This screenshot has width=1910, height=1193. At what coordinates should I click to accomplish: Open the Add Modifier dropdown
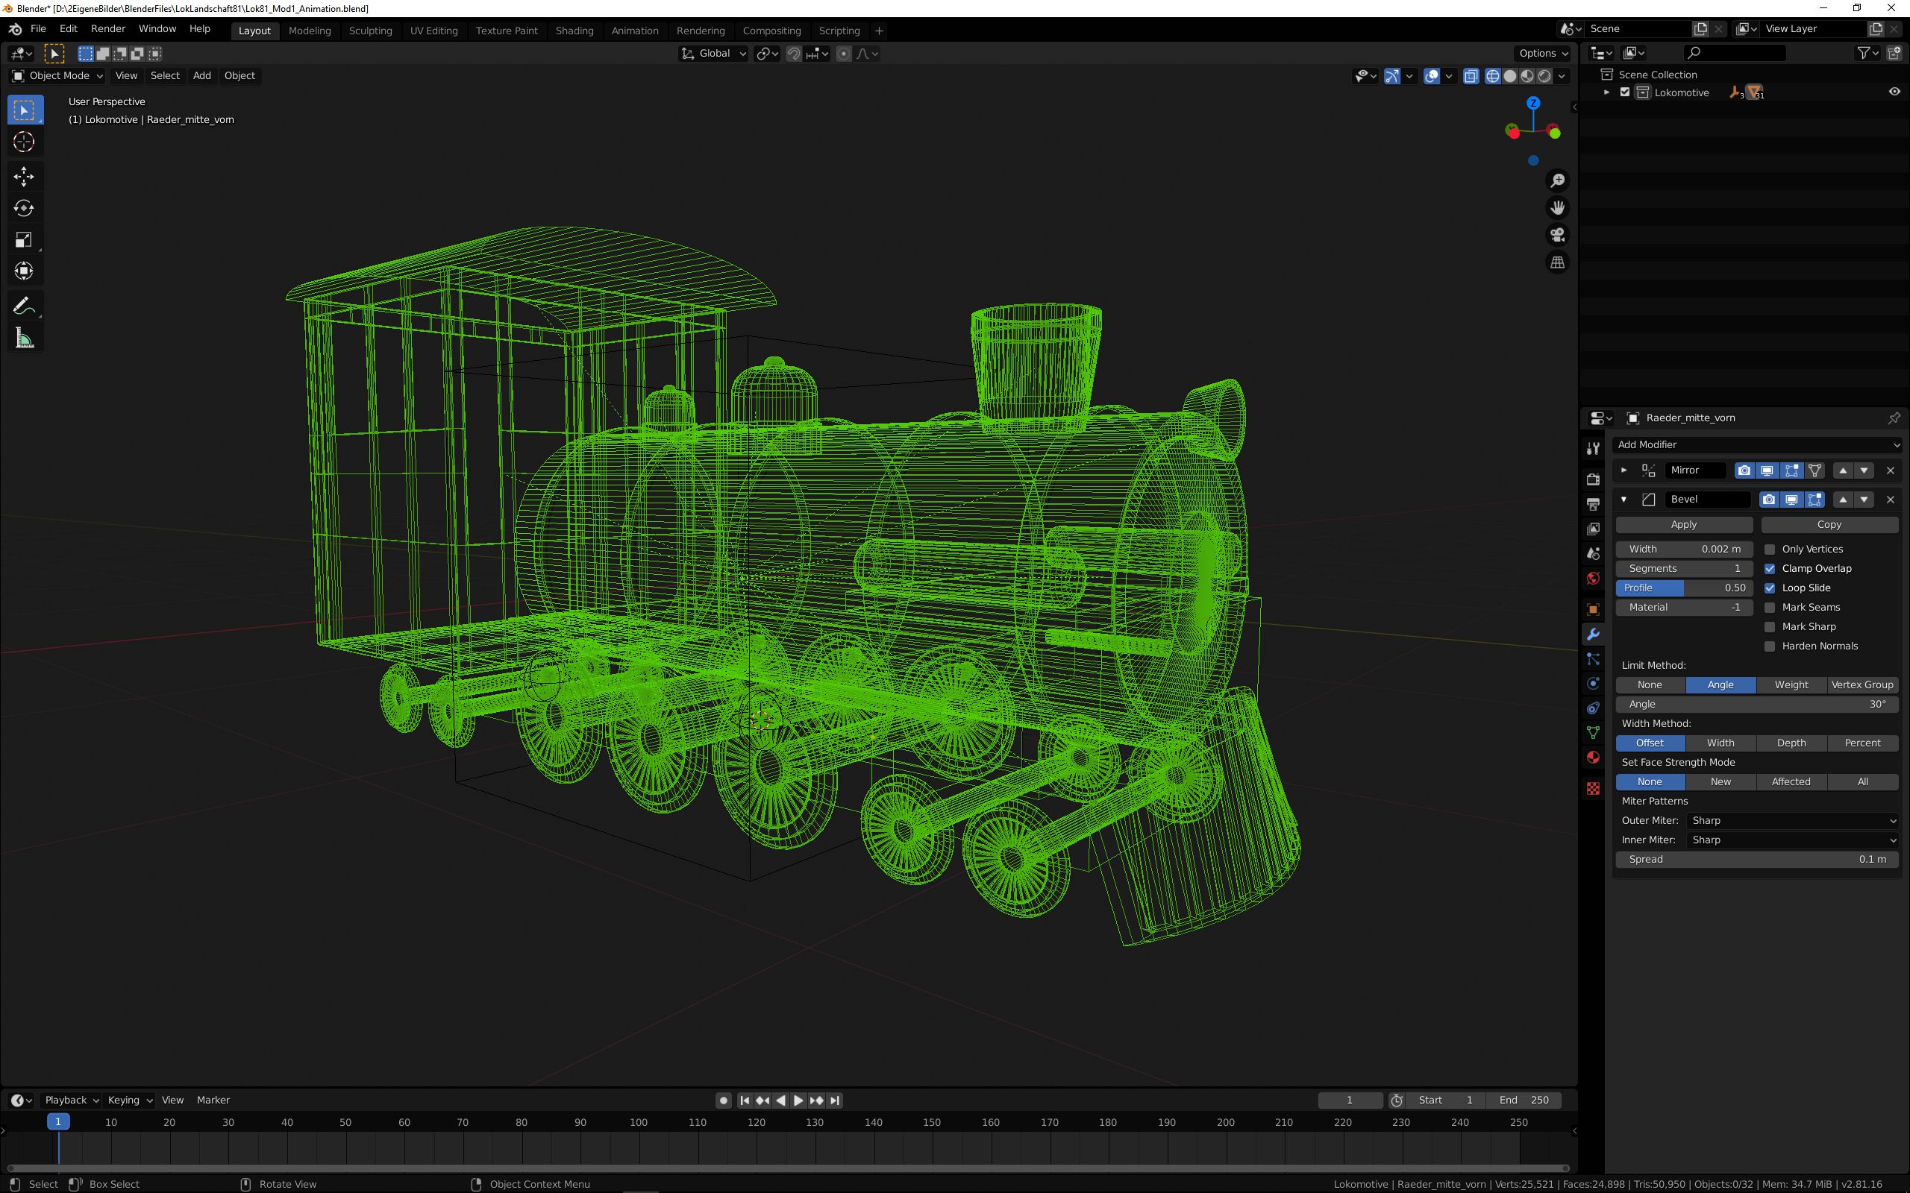1757,445
